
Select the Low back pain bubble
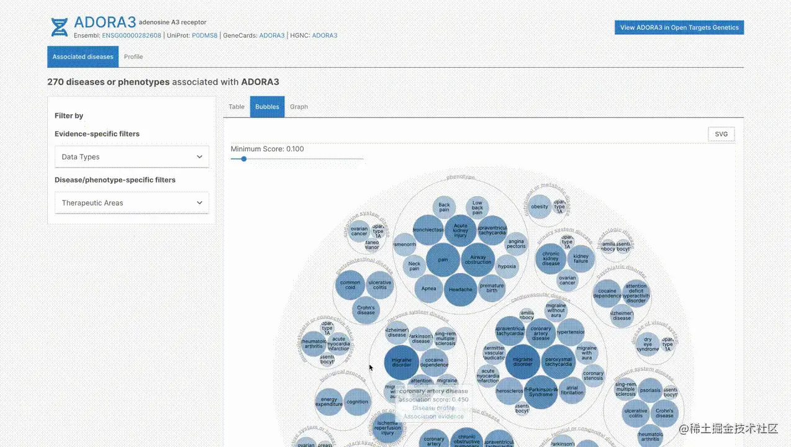[477, 207]
